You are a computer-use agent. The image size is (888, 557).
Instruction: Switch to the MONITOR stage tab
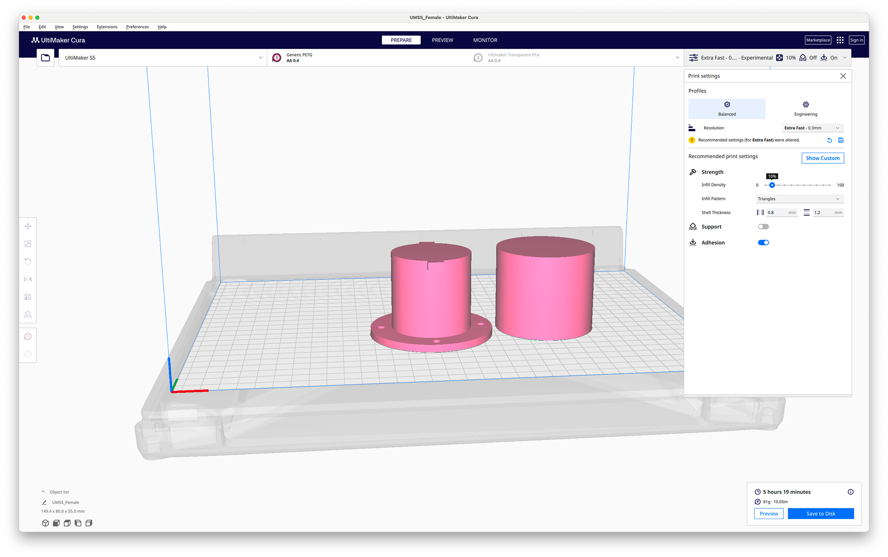485,40
